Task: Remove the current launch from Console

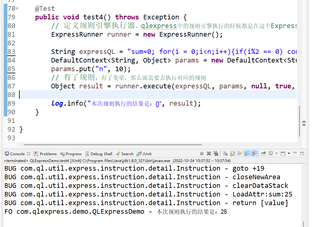Action: pyautogui.click(x=209, y=153)
